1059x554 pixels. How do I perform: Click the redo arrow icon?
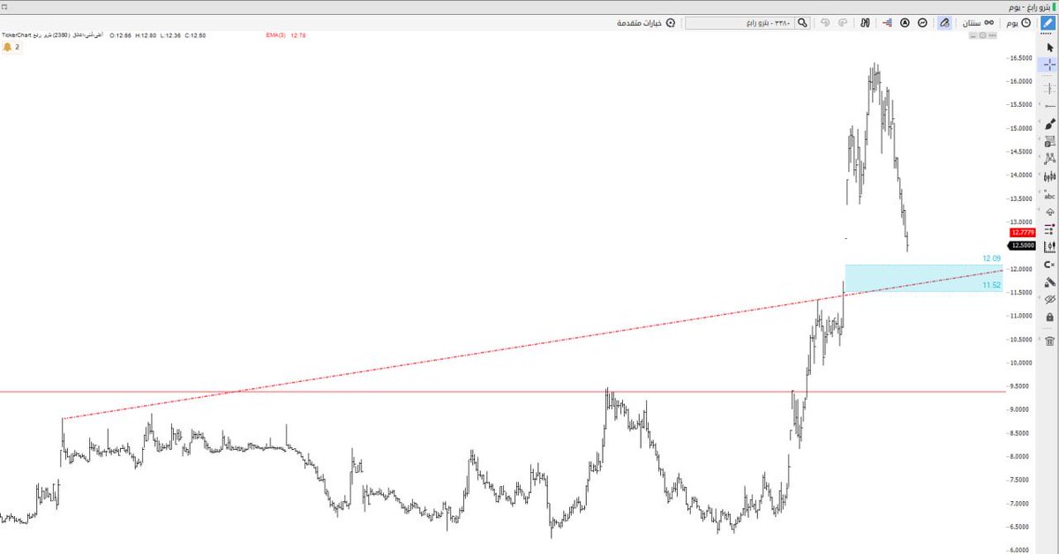(843, 23)
